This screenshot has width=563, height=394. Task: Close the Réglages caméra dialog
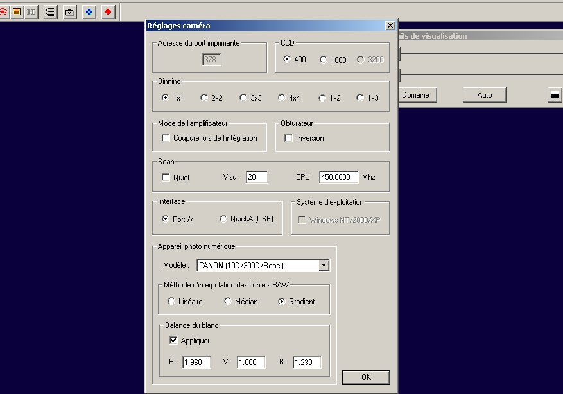tap(390, 26)
